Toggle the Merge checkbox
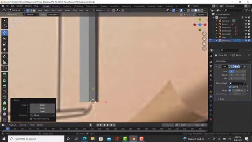The image size is (252, 142). point(230,90)
